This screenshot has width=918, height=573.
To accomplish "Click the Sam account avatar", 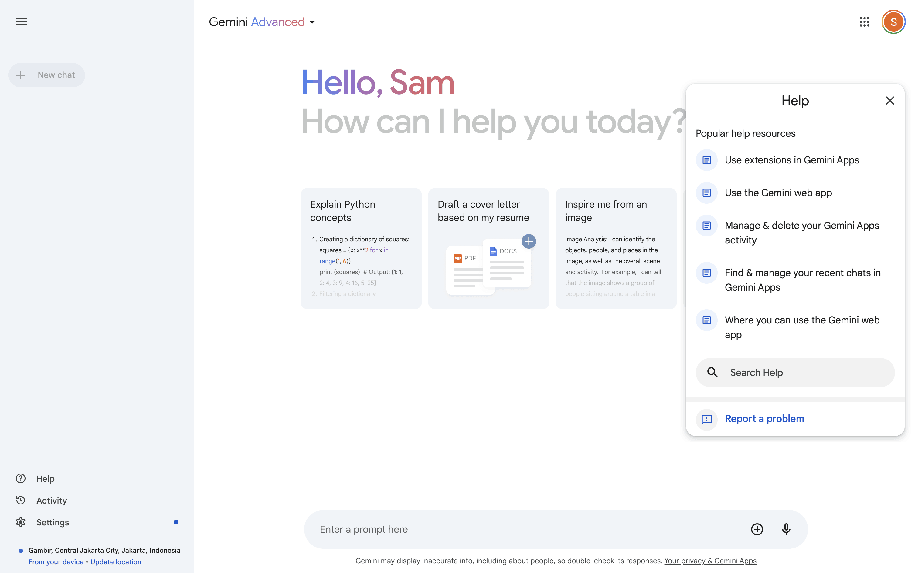I will coord(893,22).
